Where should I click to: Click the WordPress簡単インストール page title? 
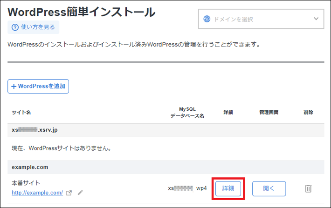82,12
